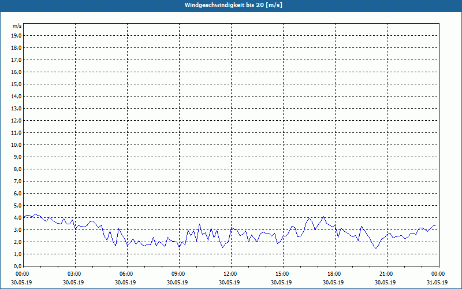462x289 pixels.
Task: Choose the "2,0" y-axis value
Action: tap(17, 242)
